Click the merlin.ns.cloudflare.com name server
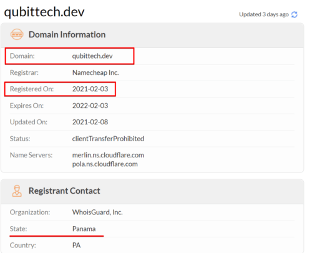Screen dimensions: 312x253 tap(108, 155)
